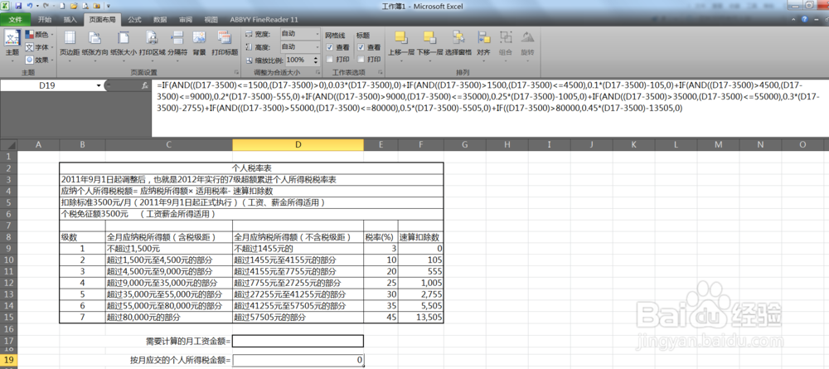Image resolution: width=829 pixels, height=369 pixels.
Task: Click the Open folder icon in quick access toolbar
Action: (x=74, y=6)
